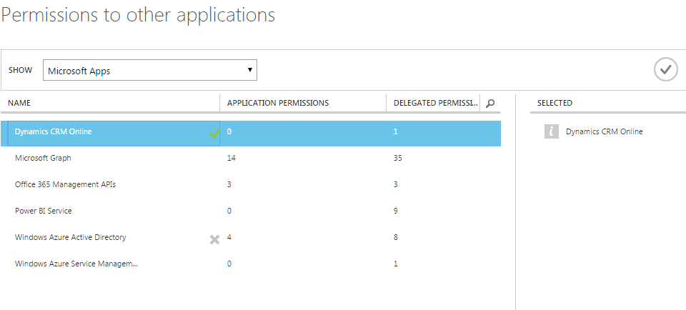
Task: View info icon for selected Dynamics CRM Online
Action: pos(551,131)
